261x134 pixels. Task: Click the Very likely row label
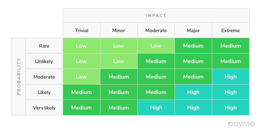(44, 108)
